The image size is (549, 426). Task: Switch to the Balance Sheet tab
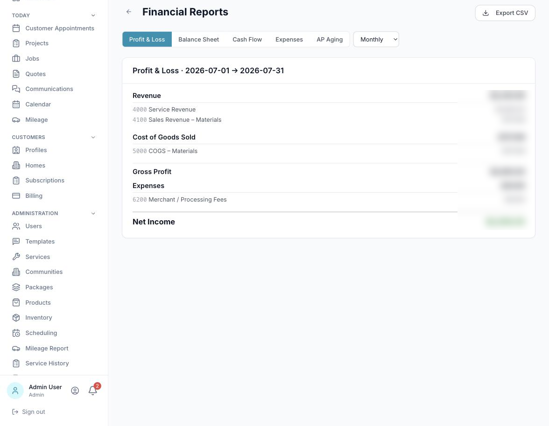[x=198, y=39]
